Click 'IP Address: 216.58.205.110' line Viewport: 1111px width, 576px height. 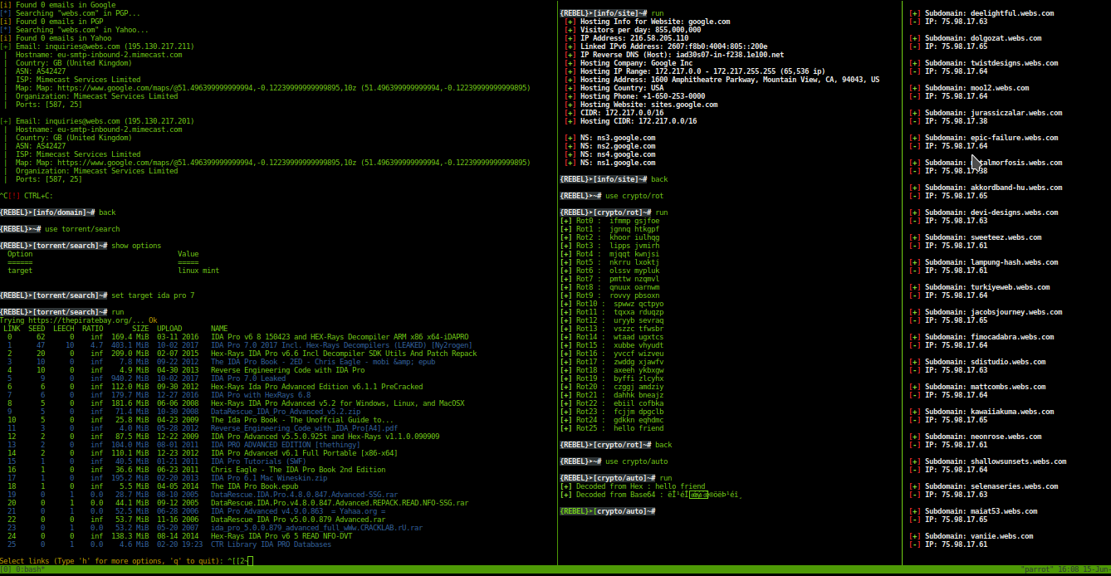[627, 38]
